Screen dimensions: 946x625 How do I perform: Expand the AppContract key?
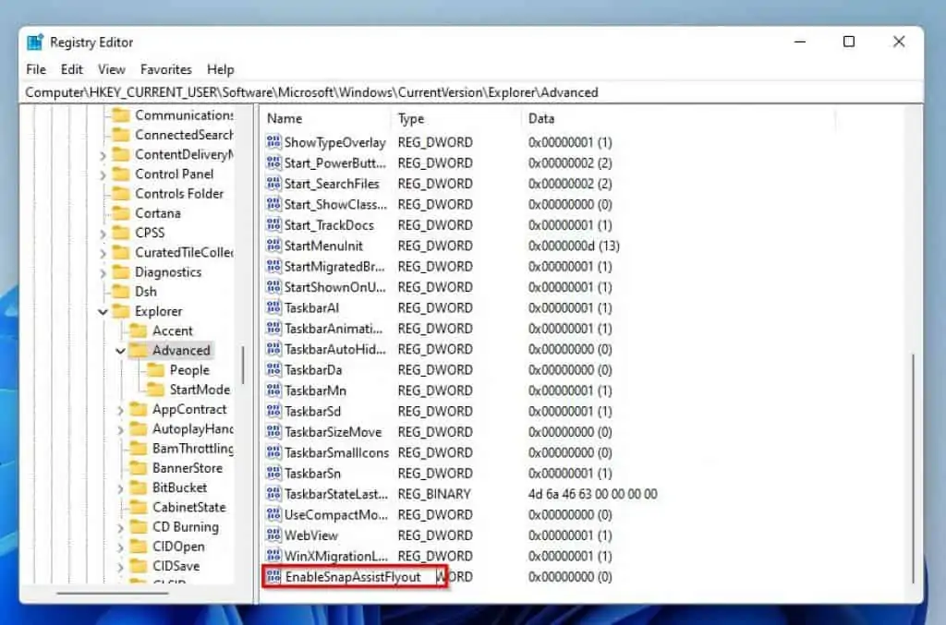[119, 409]
